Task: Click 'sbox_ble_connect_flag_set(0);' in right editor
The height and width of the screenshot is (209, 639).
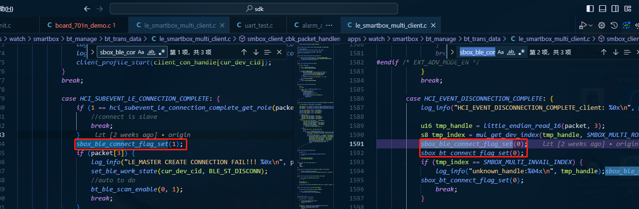Action: coord(474,144)
